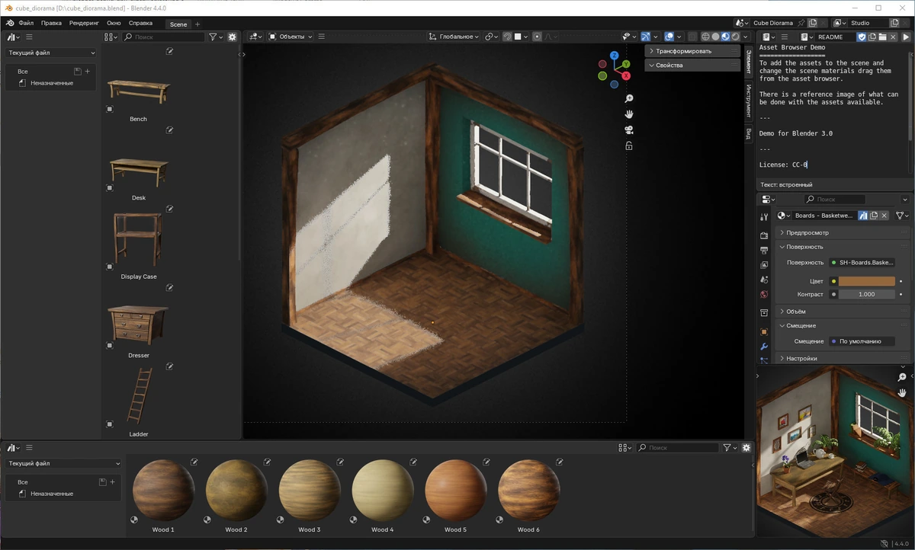
Task: Unlink the Boards material with X icon
Action: (x=884, y=216)
